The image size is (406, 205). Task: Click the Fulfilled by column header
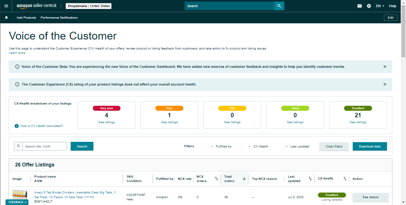(165, 179)
